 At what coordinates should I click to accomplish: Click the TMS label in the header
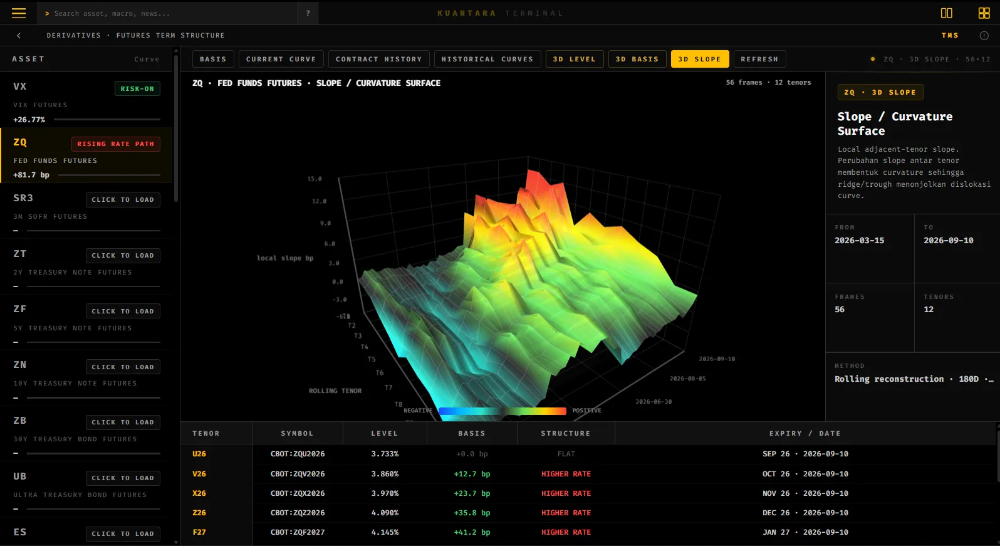coord(950,36)
